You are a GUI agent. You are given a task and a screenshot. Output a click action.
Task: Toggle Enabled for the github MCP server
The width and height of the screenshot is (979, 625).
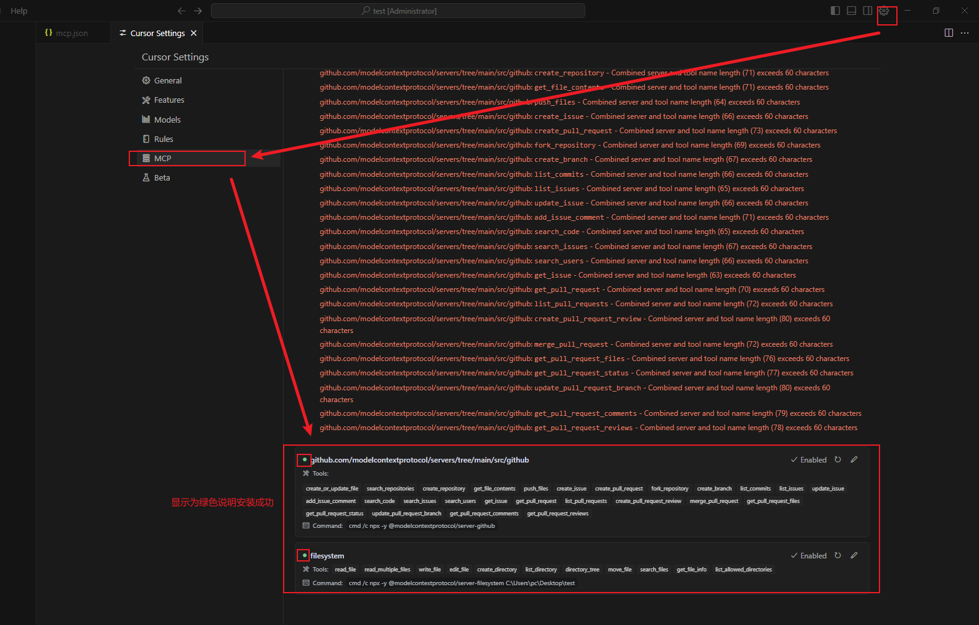[809, 460]
